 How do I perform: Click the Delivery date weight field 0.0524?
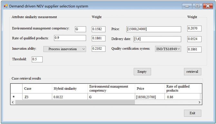tap(194, 39)
